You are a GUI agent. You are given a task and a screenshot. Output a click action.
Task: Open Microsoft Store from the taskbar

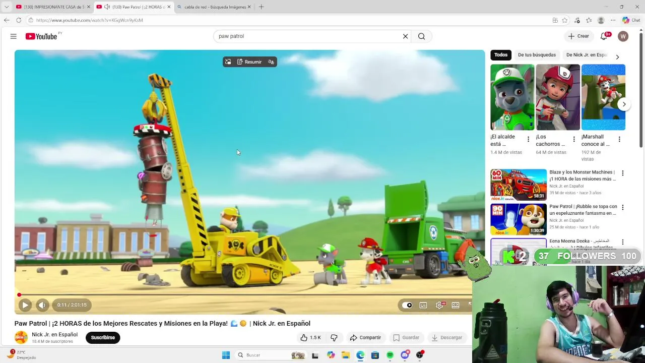tap(375, 355)
